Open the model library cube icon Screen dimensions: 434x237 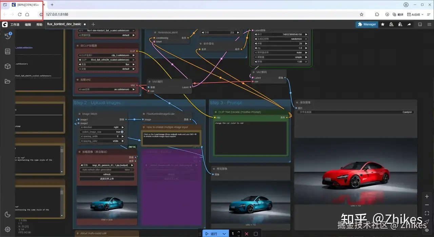tap(7, 66)
